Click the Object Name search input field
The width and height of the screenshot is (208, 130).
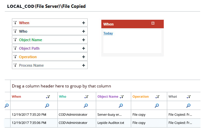(108, 105)
